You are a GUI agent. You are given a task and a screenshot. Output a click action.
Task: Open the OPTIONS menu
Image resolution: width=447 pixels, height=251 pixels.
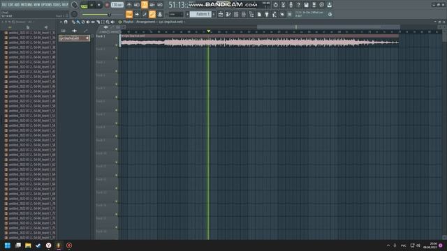pyautogui.click(x=47, y=5)
